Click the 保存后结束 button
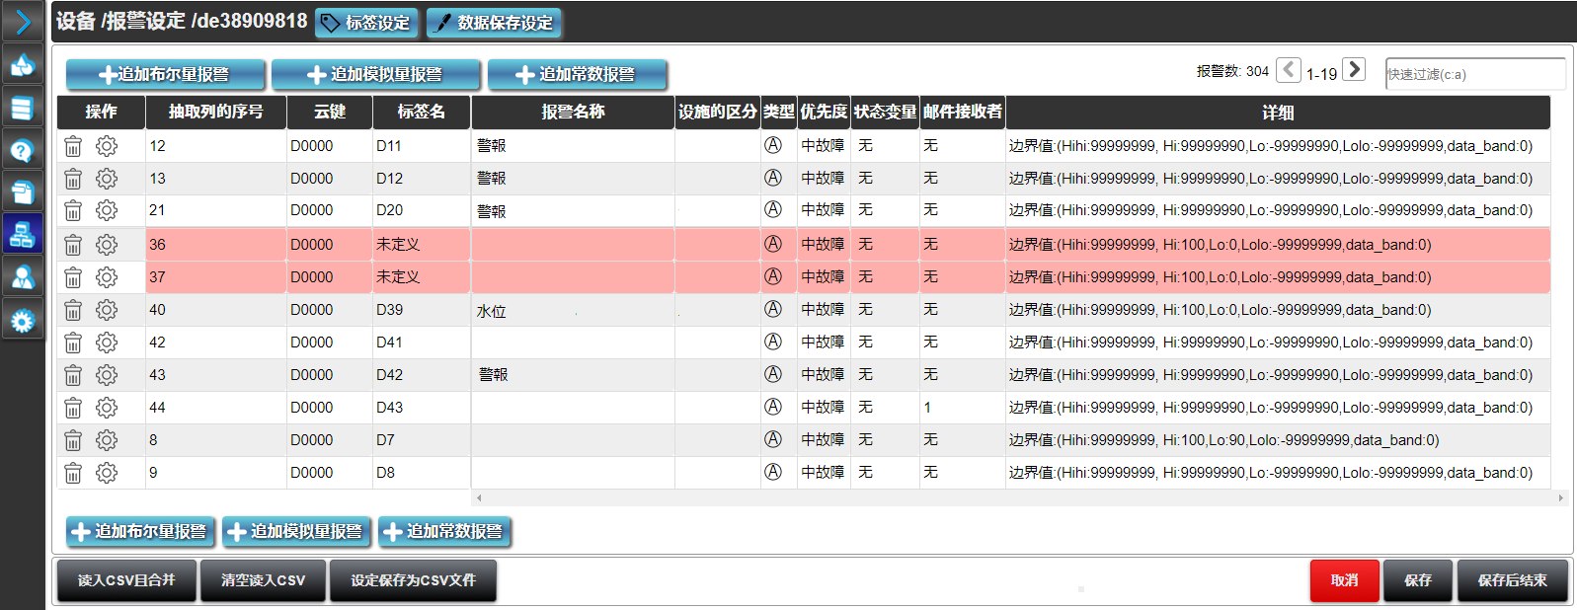Viewport: 1577px width, 610px height. pyautogui.click(x=1512, y=580)
